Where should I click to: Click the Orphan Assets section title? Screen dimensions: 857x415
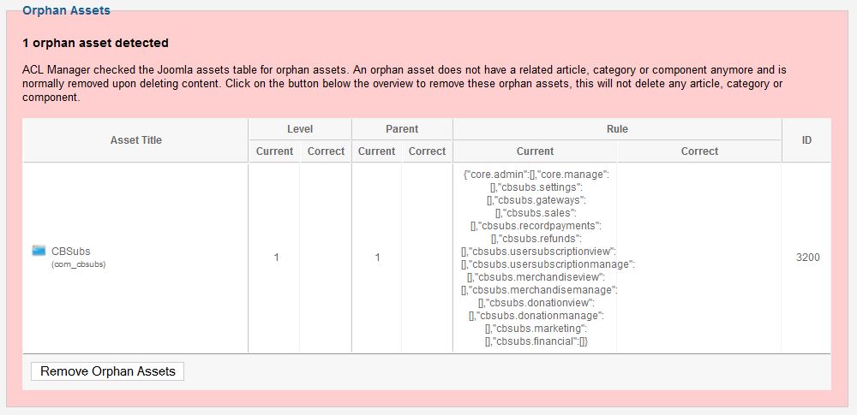[66, 10]
